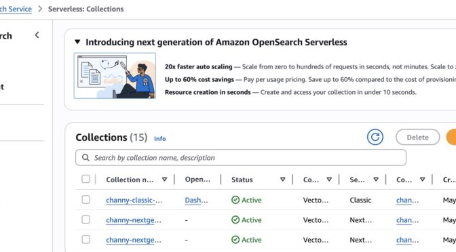This screenshot has height=252, width=456.
Task: Refresh the Collections list
Action: [375, 137]
